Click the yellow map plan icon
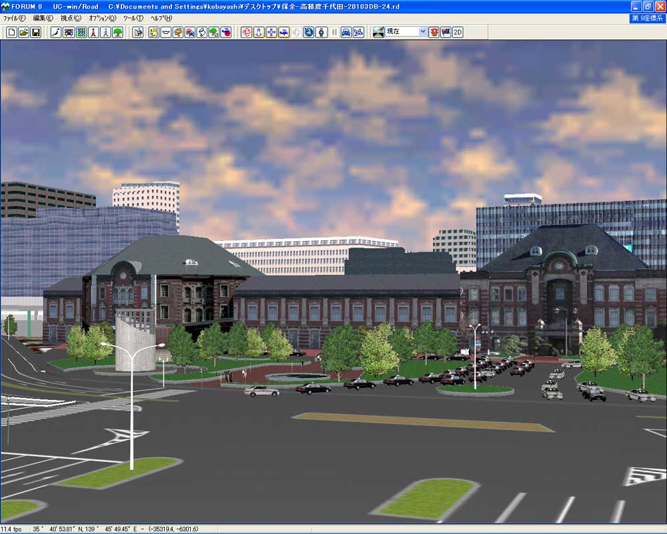The image size is (667, 534). (x=154, y=32)
